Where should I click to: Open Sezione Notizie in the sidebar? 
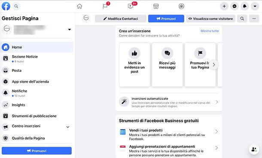pyautogui.click(x=37, y=59)
